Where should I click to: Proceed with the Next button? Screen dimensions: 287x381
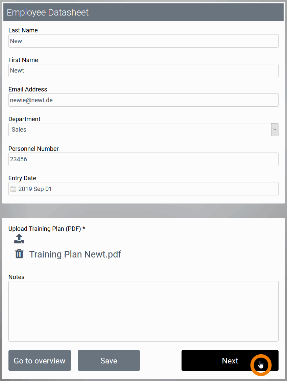click(230, 360)
